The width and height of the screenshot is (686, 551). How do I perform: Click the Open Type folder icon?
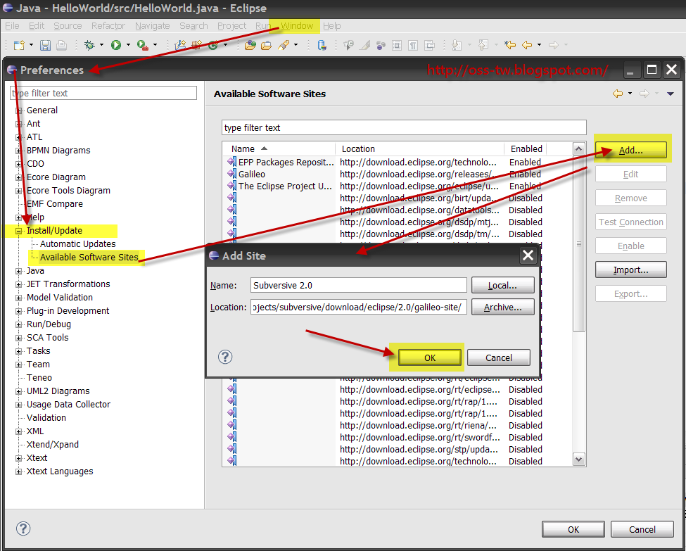(250, 45)
